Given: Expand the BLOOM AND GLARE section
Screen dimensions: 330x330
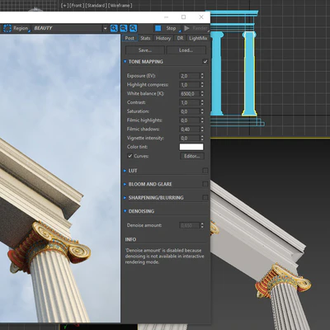Looking at the screenshot, I should 125,184.
